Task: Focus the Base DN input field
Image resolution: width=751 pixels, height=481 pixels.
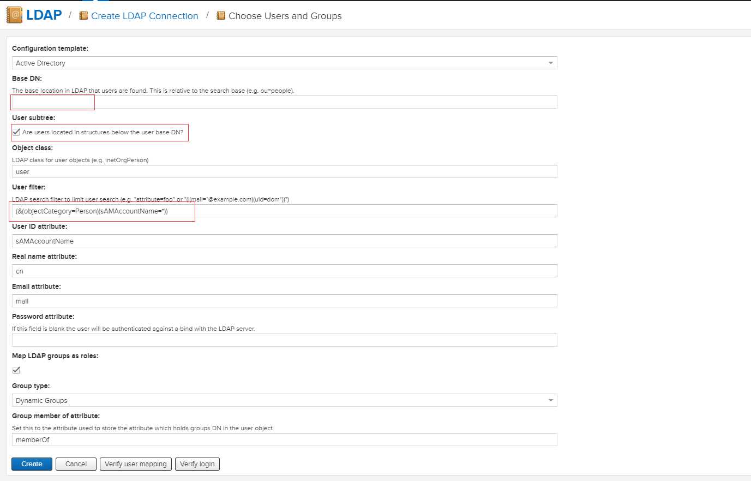Action: (x=284, y=102)
